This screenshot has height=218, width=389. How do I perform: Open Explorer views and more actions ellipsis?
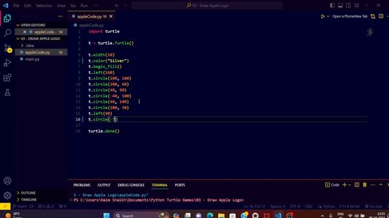[60, 16]
